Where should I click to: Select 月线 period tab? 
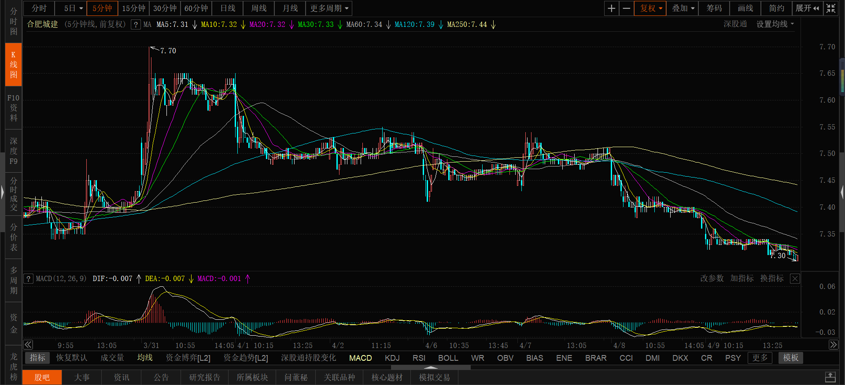coord(290,8)
